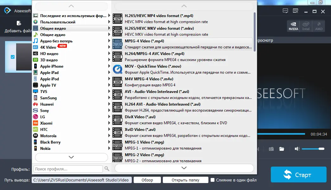Expand the Nokia submenu arrow
Viewport: 331px width, 190px height.
(x=109, y=148)
